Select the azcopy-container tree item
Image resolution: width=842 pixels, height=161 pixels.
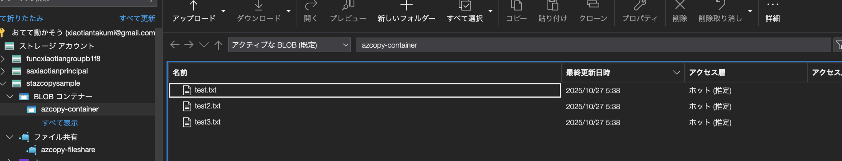coord(69,109)
